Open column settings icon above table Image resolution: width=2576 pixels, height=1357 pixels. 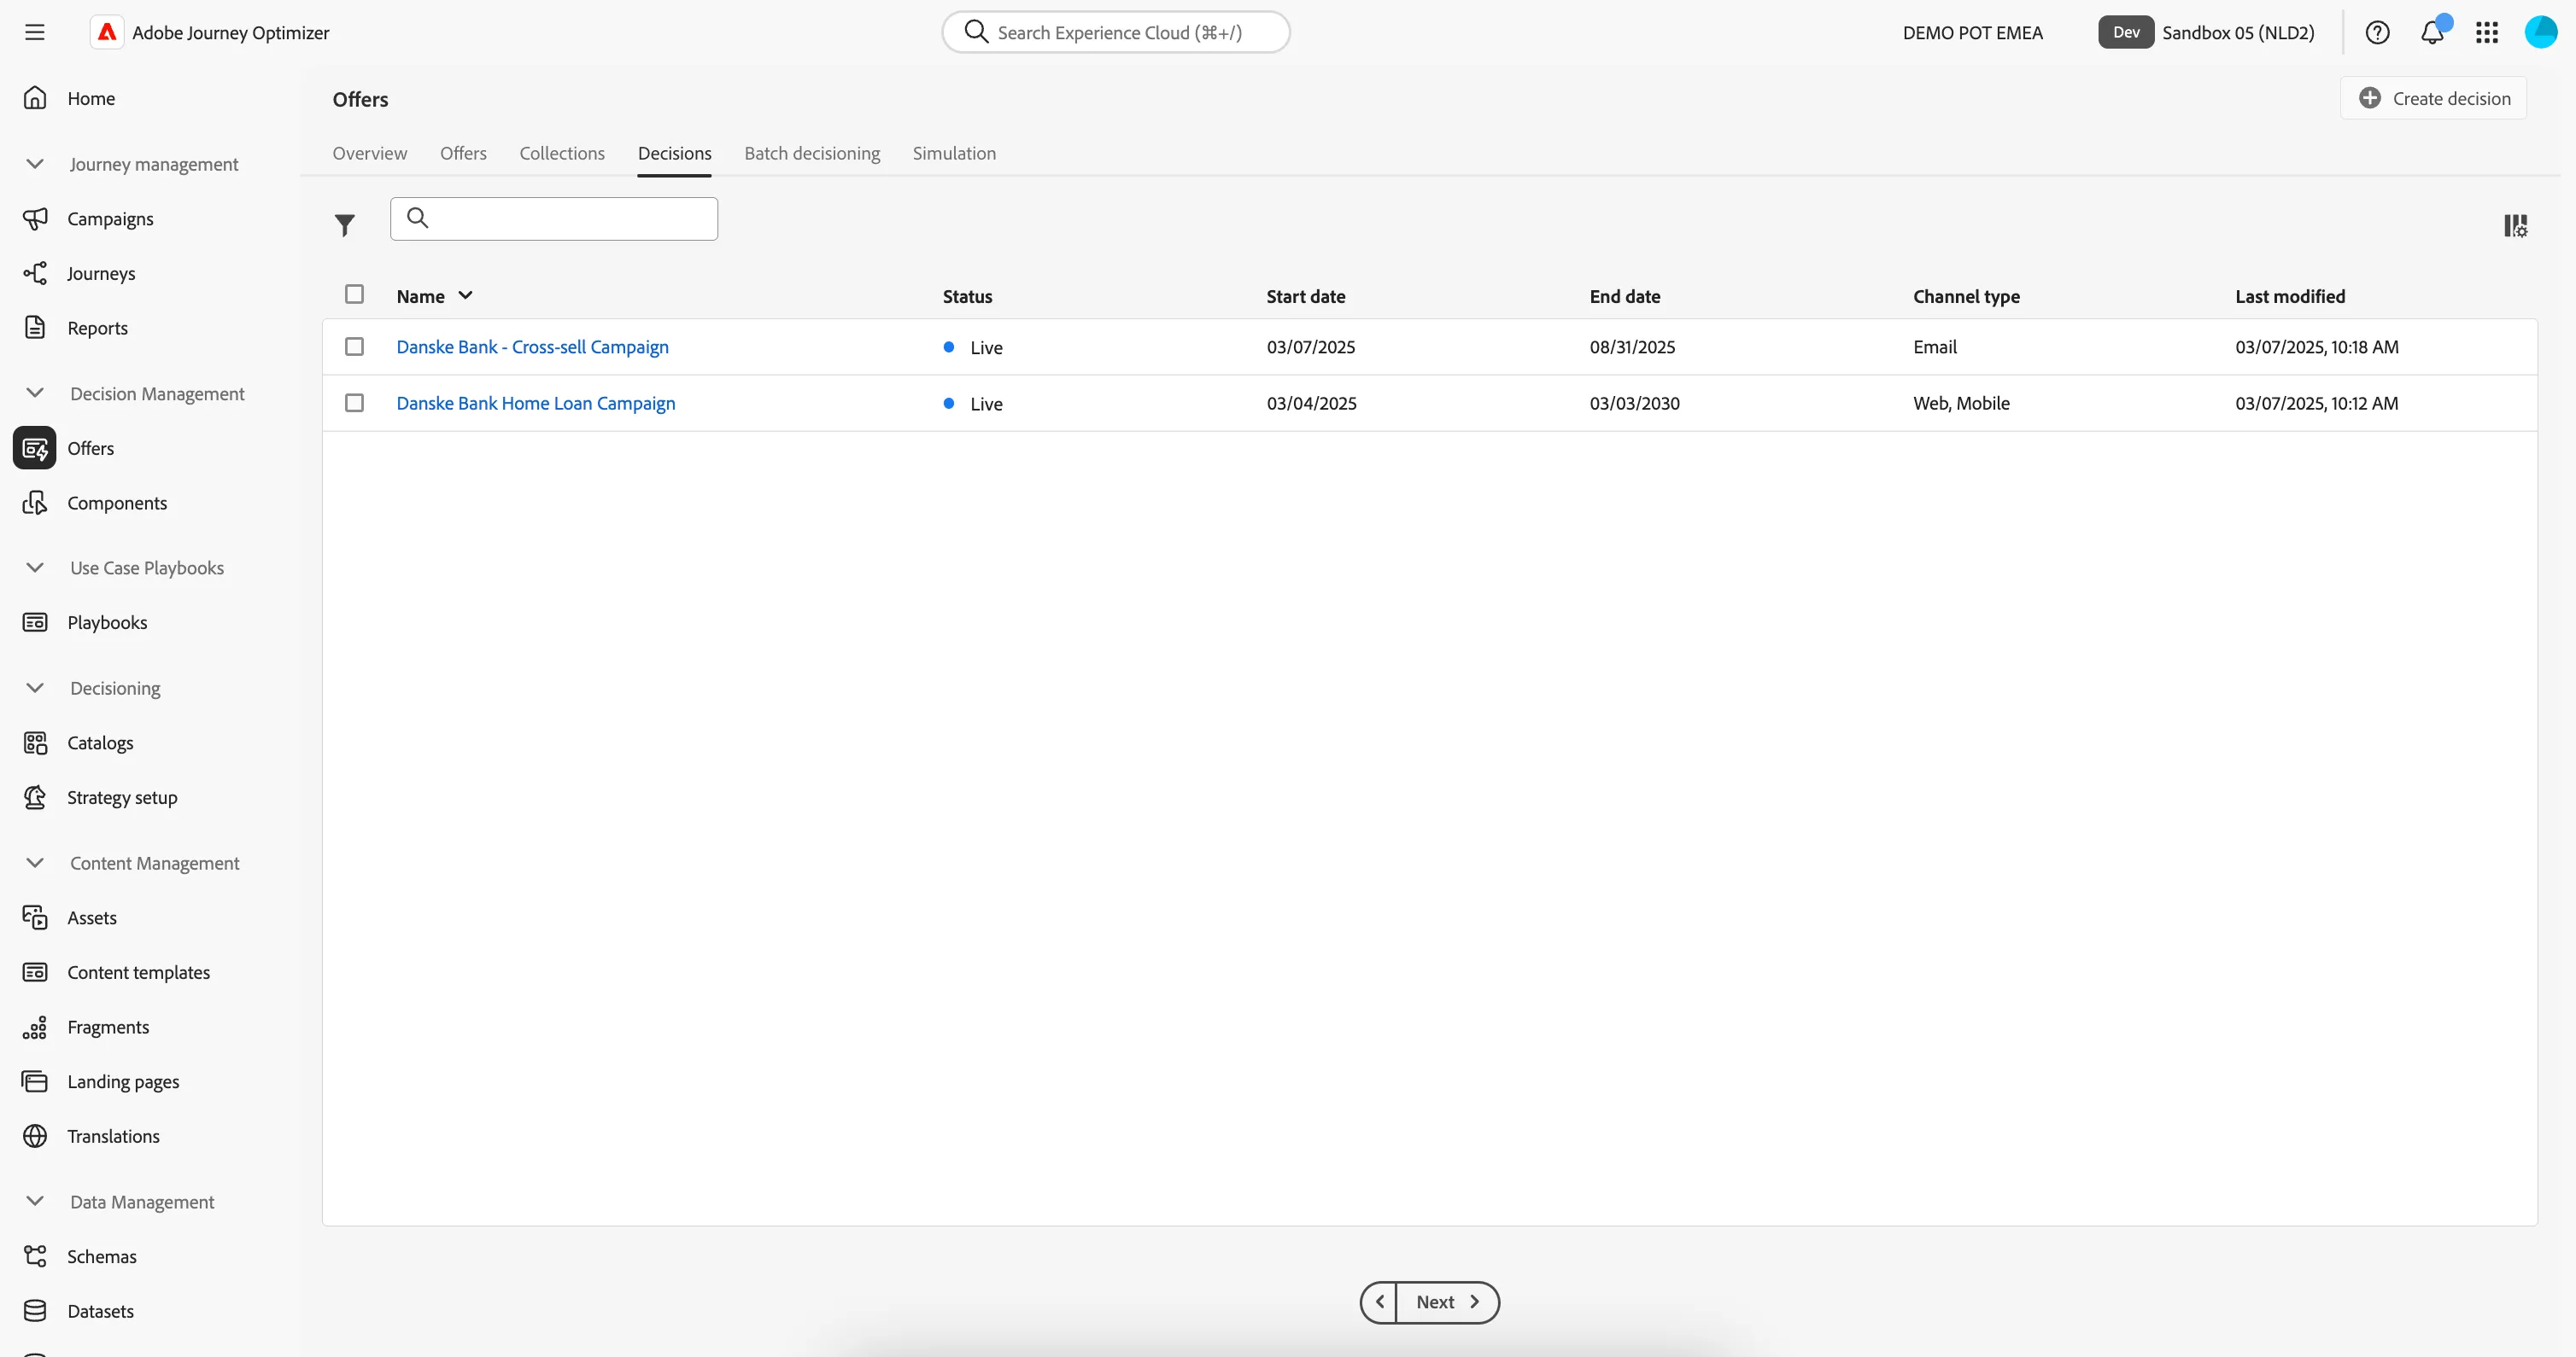tap(2515, 226)
